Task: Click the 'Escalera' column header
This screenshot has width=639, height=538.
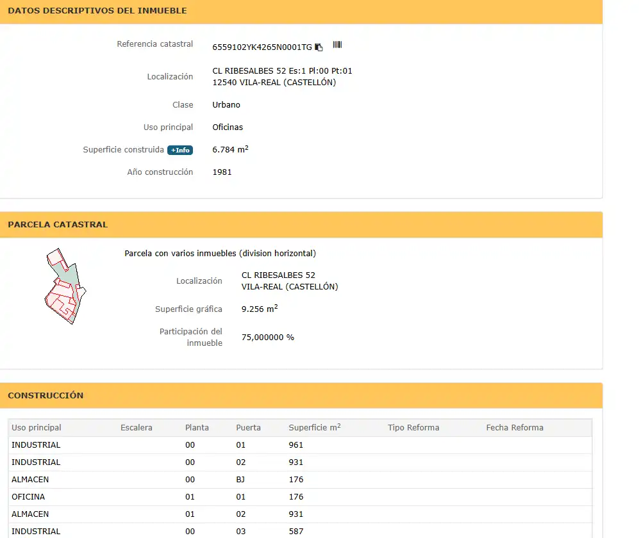Action: pos(137,428)
